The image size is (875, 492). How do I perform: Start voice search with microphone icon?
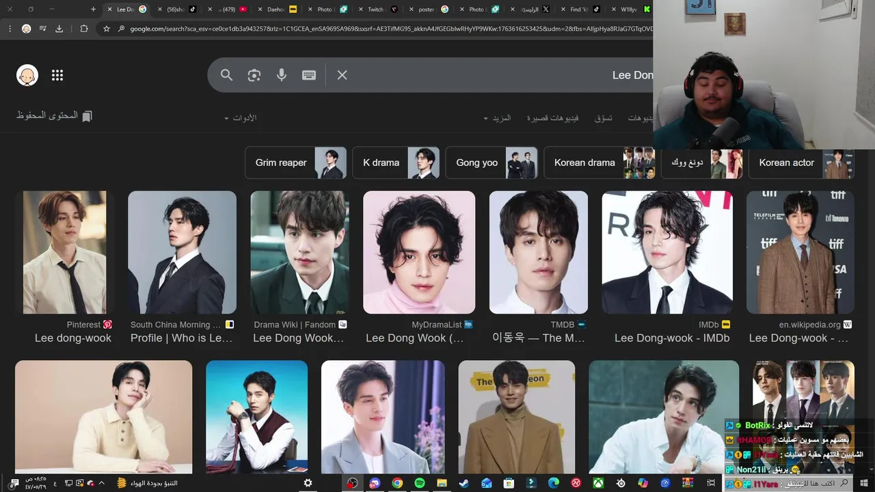pyautogui.click(x=282, y=75)
